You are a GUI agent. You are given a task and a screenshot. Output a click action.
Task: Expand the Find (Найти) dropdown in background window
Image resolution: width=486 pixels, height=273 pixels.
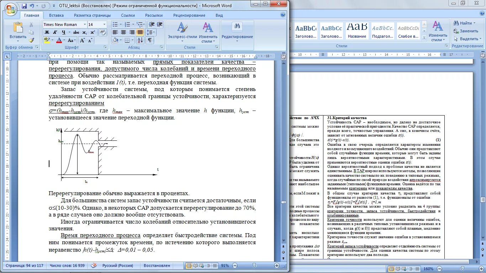click(474, 23)
